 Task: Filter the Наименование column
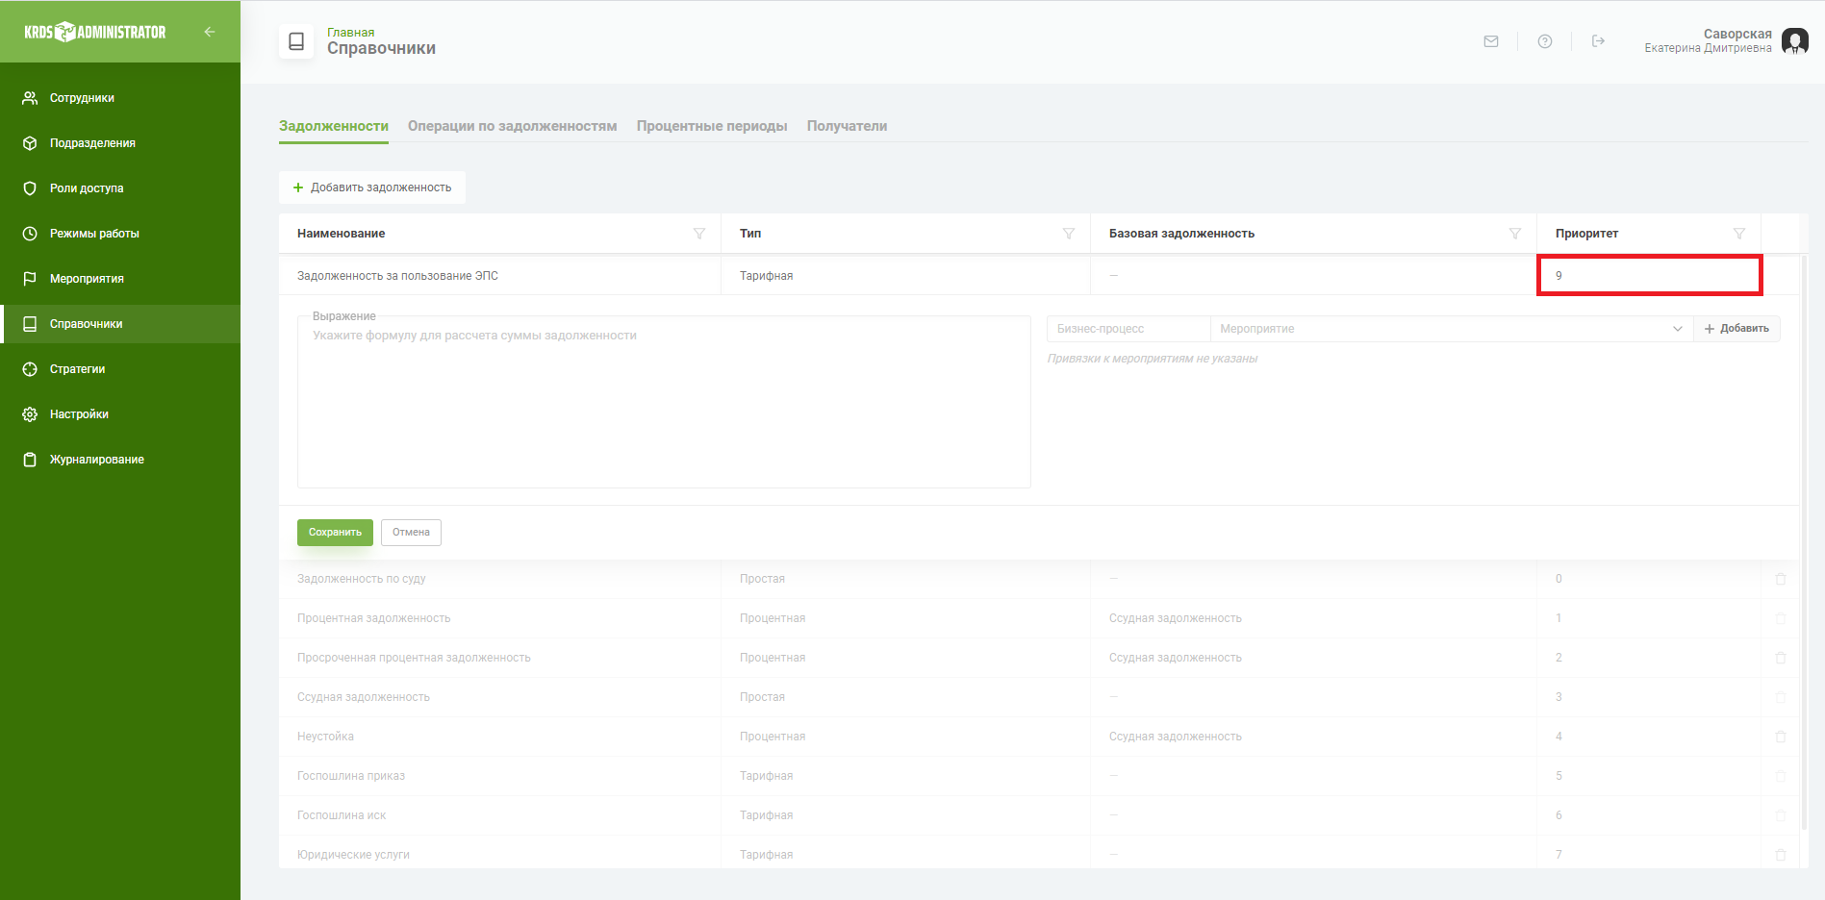pyautogui.click(x=699, y=234)
